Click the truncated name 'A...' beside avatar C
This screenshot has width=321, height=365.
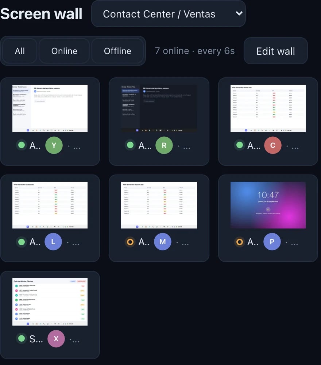click(254, 146)
